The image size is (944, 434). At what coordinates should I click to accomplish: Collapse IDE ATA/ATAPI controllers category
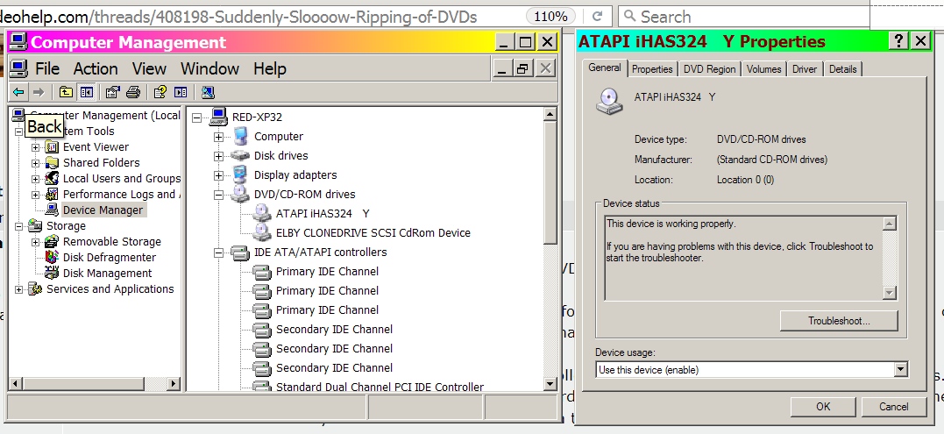(x=218, y=253)
